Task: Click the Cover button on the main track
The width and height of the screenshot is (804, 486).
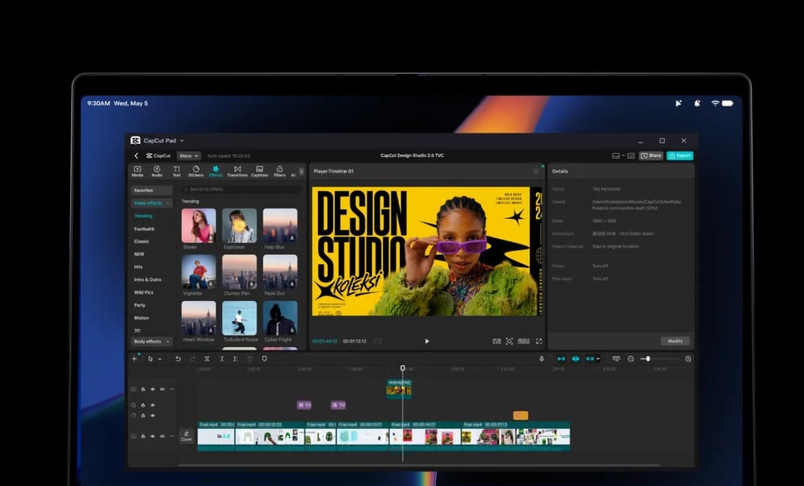Action: coord(187,436)
